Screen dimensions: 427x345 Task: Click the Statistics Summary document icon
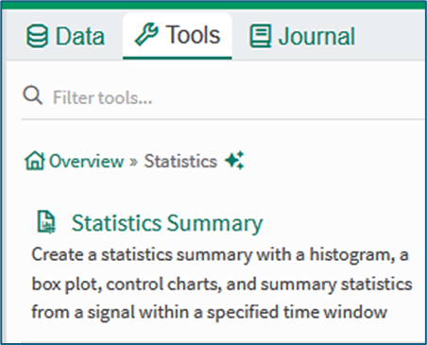[46, 222]
